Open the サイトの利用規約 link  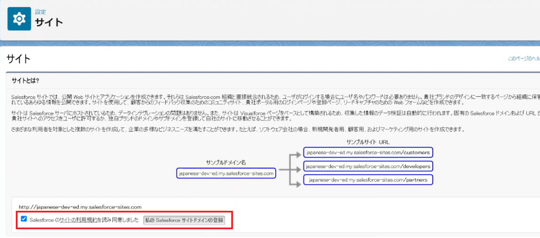pos(78,220)
